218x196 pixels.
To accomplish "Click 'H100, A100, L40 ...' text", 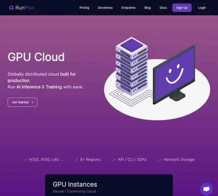I will [x=46, y=160].
